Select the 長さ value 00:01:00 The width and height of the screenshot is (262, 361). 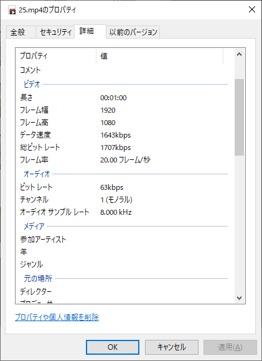pos(113,98)
